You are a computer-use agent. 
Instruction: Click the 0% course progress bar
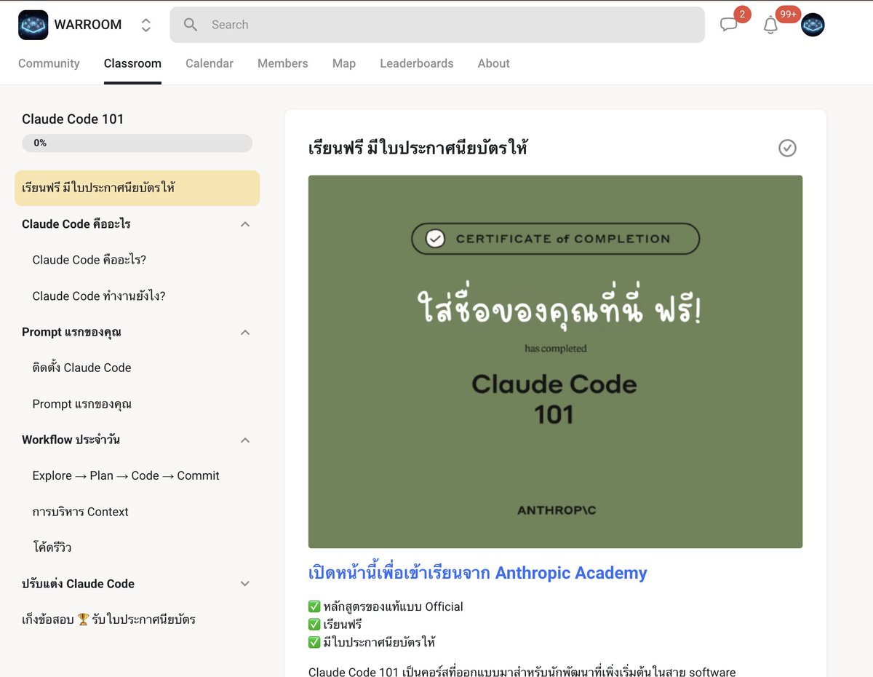pyautogui.click(x=137, y=143)
